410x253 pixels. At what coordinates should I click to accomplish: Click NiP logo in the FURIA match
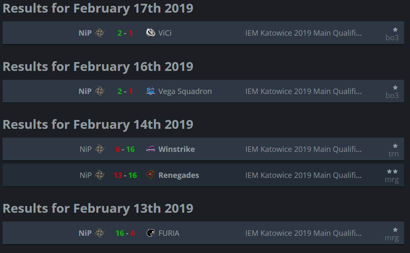(x=99, y=233)
